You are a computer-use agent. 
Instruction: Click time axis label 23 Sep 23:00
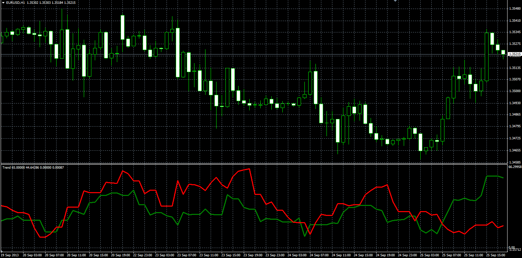275,255
